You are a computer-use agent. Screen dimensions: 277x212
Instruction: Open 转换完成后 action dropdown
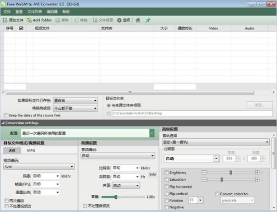(x=75, y=108)
